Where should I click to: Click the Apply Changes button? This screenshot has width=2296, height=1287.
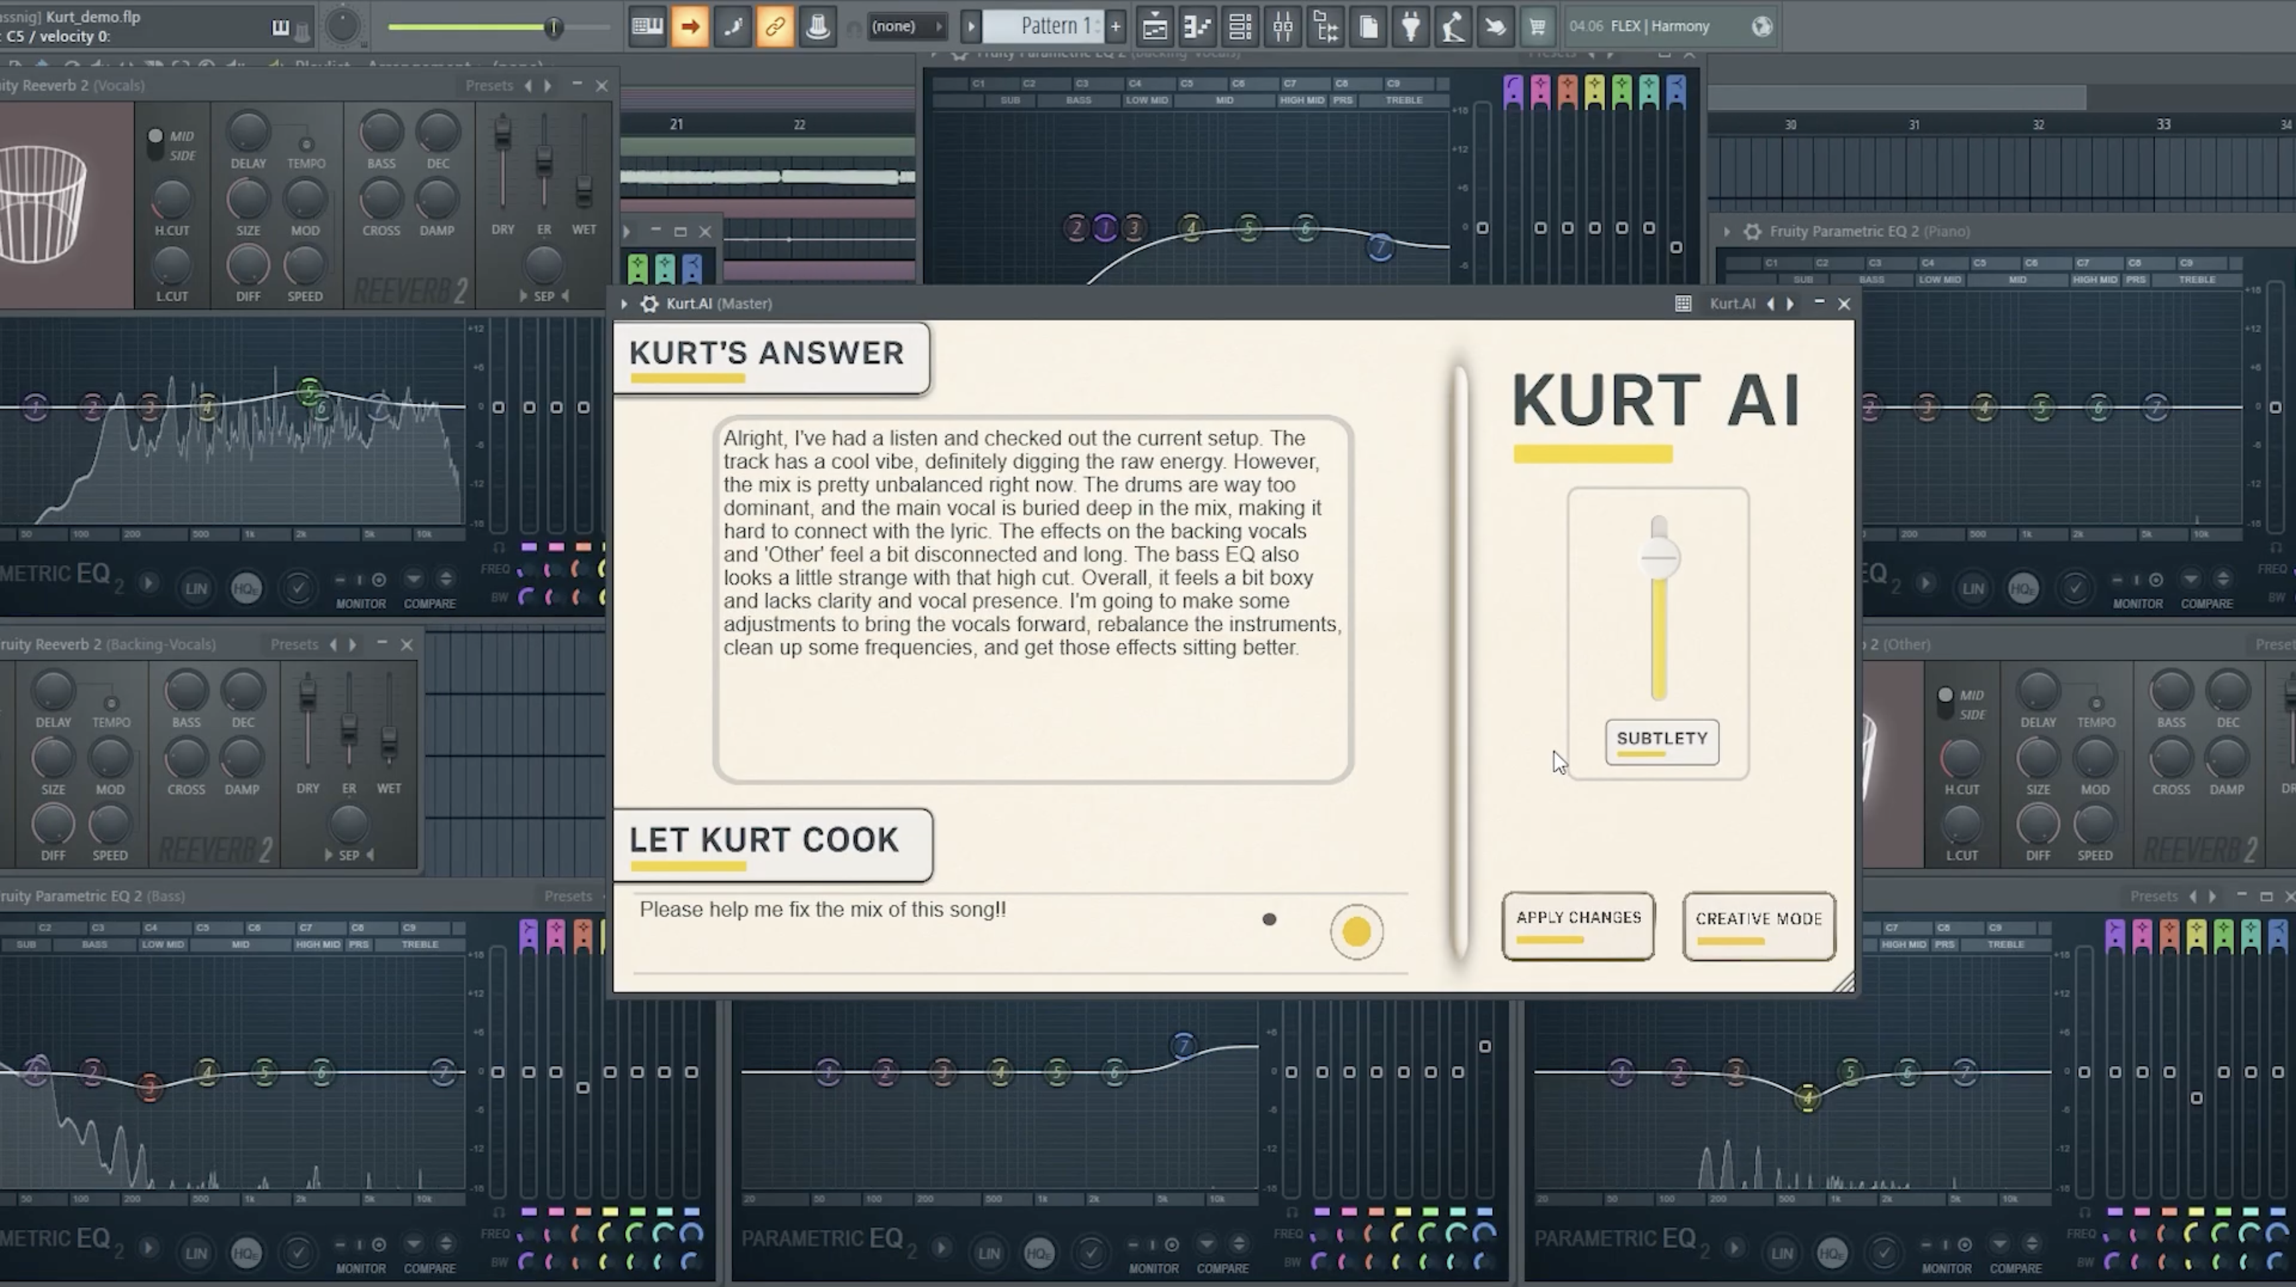click(x=1578, y=925)
